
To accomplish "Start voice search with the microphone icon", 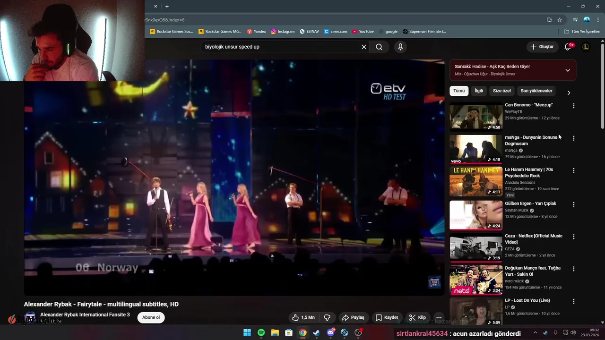I will (x=400, y=47).
